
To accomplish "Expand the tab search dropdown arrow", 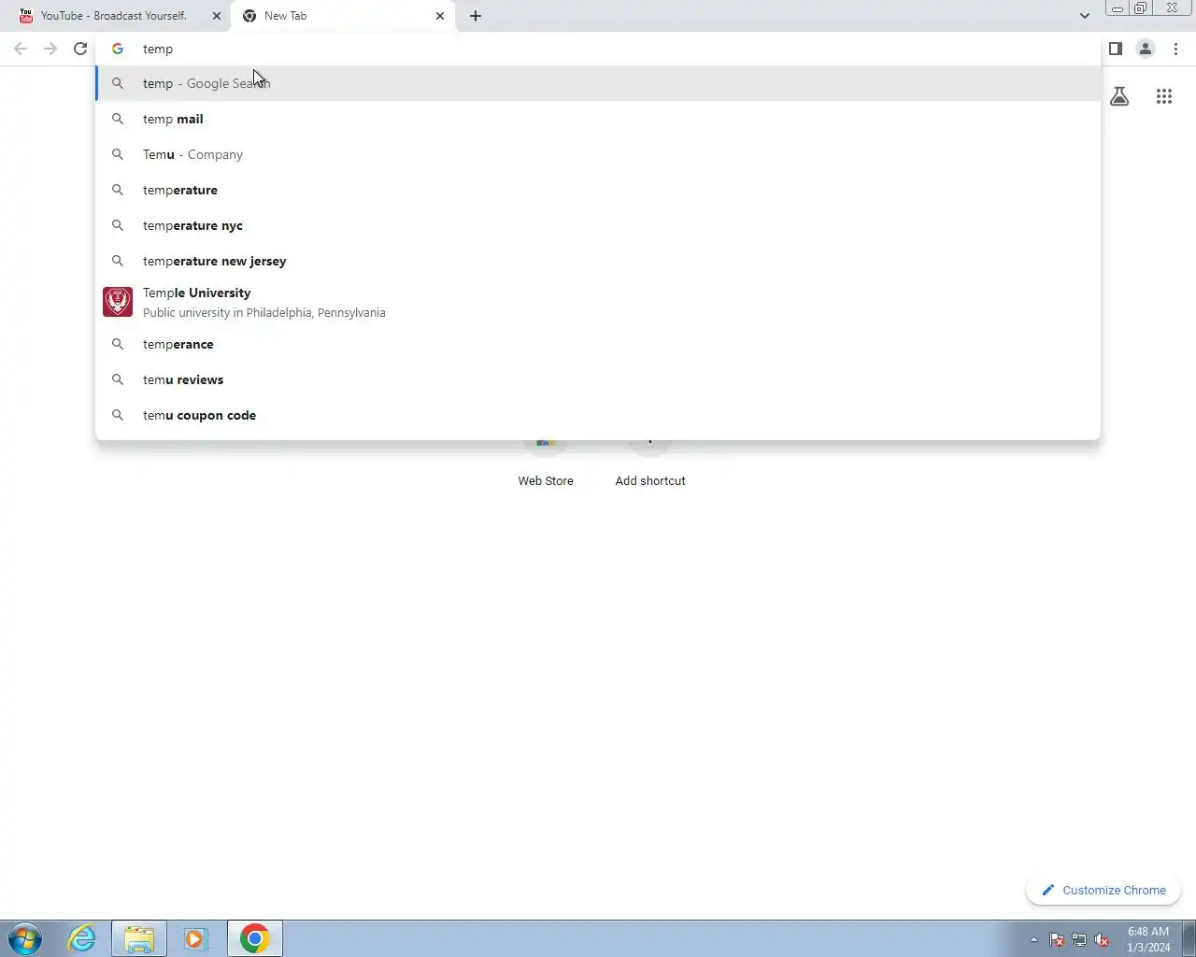I will (1084, 16).
